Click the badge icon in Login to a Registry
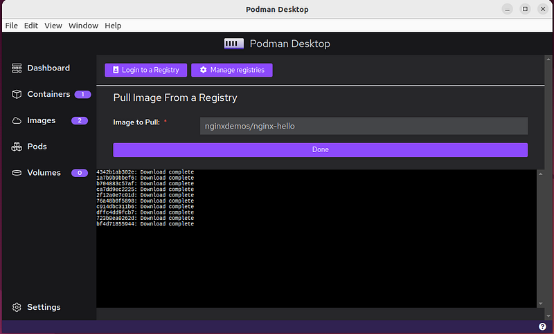 116,70
